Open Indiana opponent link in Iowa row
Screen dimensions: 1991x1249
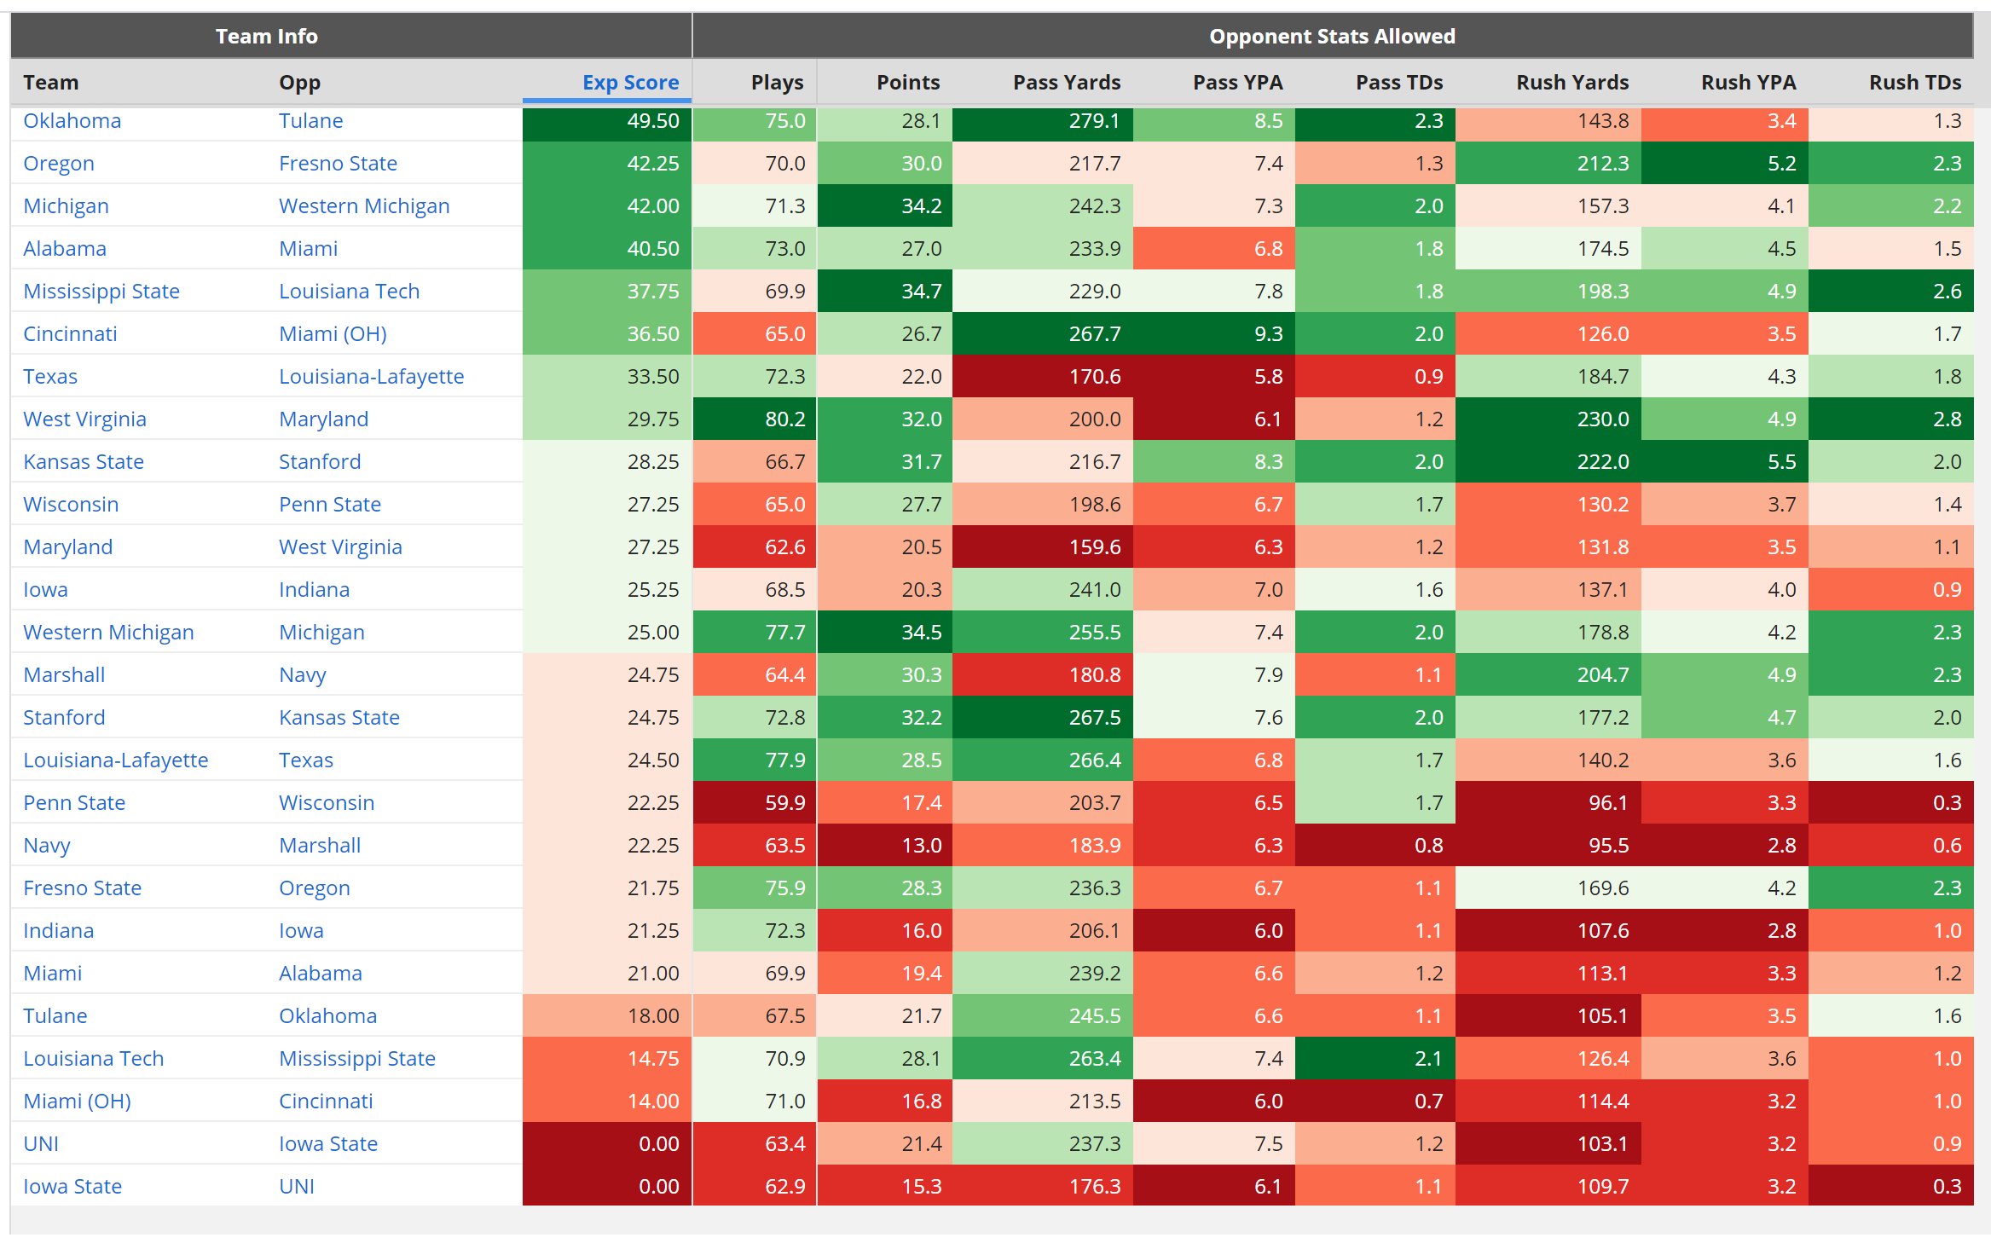tap(315, 589)
